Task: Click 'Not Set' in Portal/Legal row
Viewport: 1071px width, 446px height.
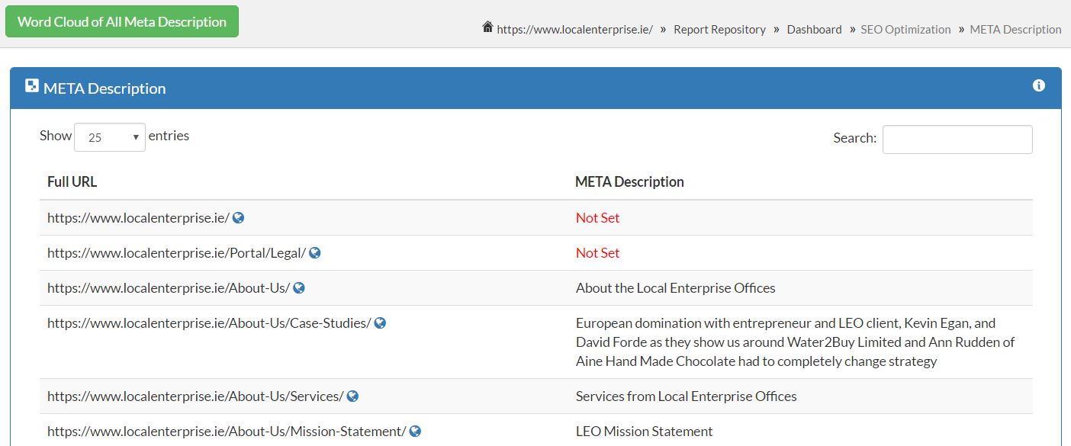Action: click(x=597, y=252)
